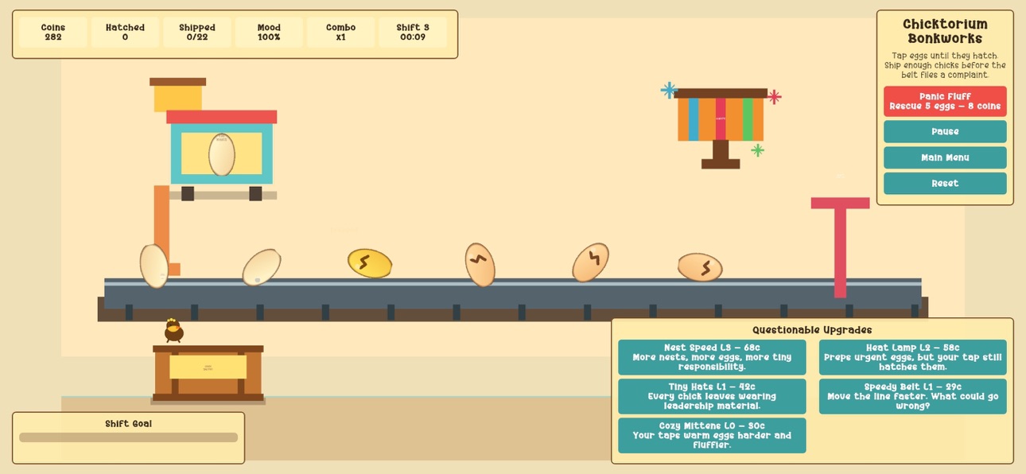Reset the current game
This screenshot has width=1026, height=474.
coord(945,183)
